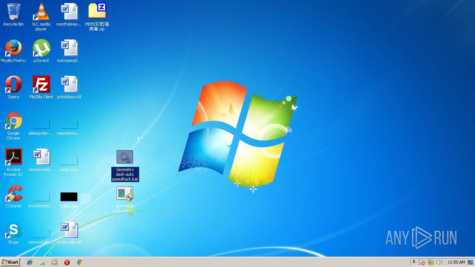The width and height of the screenshot is (475, 267).
Task: Open the volume speaker tray icon
Action: [x=440, y=262]
